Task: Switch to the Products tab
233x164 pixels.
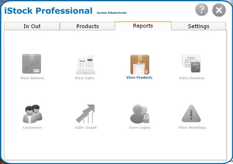Action: click(x=88, y=26)
